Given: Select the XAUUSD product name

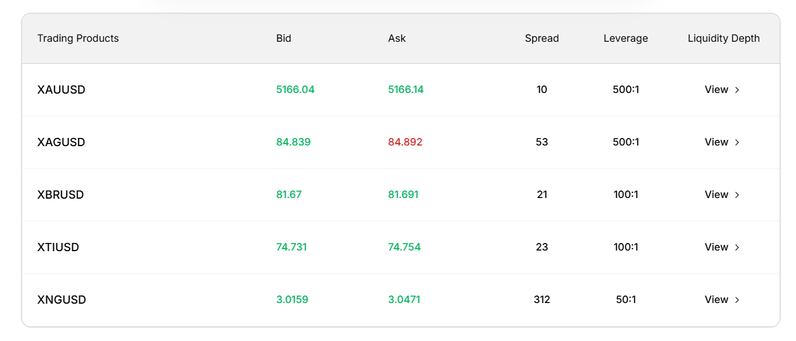Looking at the screenshot, I should pyautogui.click(x=61, y=90).
